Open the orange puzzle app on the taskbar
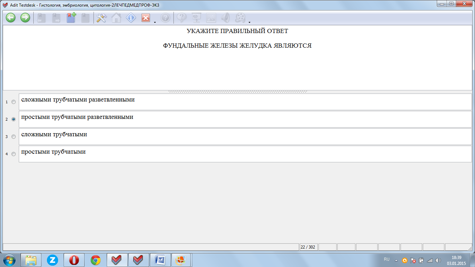The image size is (475, 267). click(x=181, y=260)
